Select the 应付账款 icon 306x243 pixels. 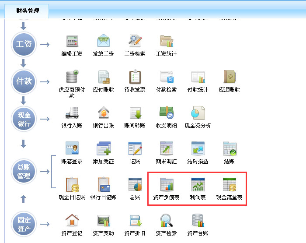pyautogui.click(x=103, y=77)
